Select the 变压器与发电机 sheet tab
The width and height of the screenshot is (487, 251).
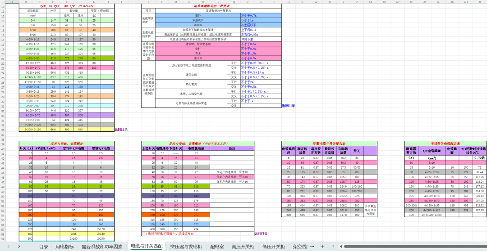pyautogui.click(x=186, y=247)
